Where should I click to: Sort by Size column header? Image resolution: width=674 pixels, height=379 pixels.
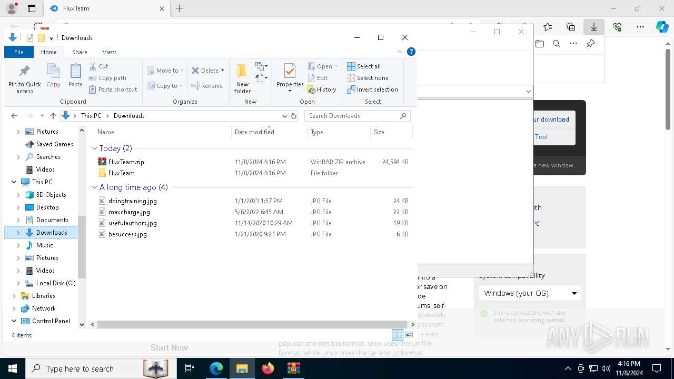pos(391,132)
